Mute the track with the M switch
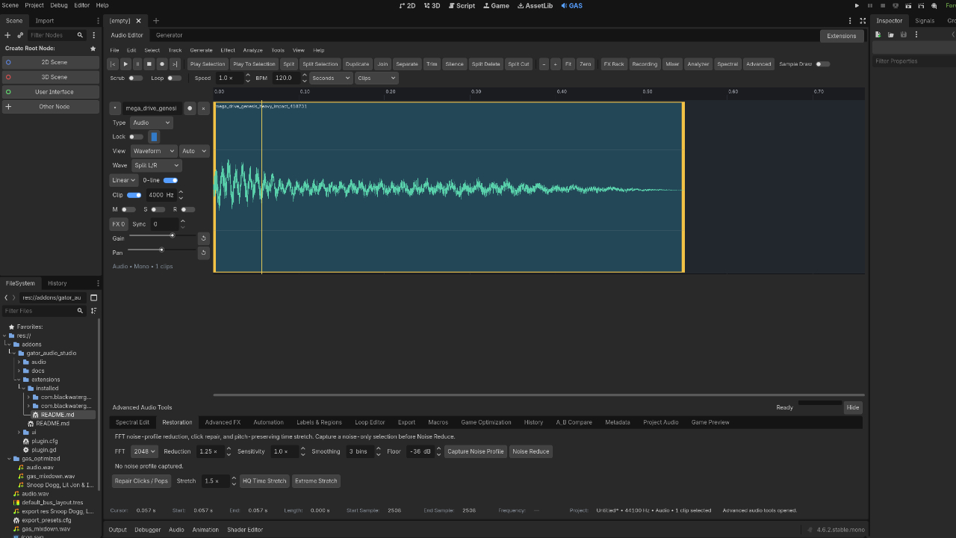The height and width of the screenshot is (538, 956). pyautogui.click(x=128, y=209)
